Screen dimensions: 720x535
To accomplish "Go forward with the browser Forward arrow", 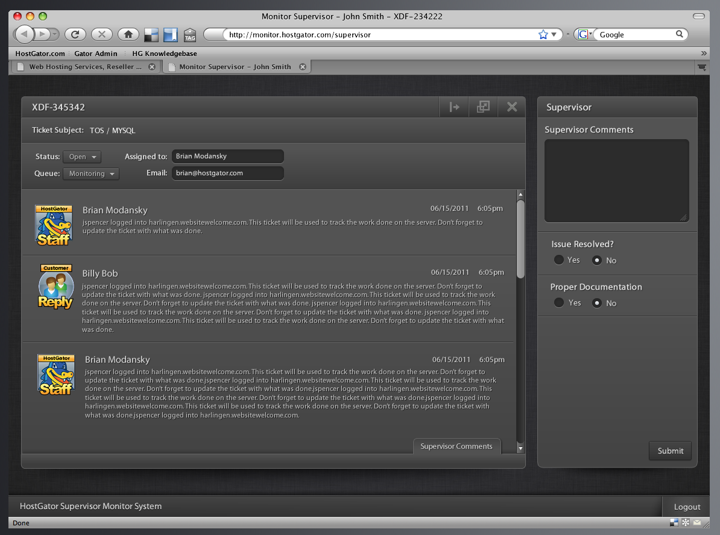I will click(x=42, y=34).
